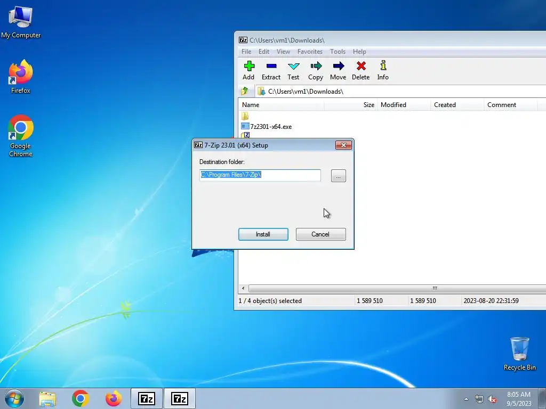Click the Add toolbar icon in 7-Zip
The image size is (546, 409).
(248, 70)
